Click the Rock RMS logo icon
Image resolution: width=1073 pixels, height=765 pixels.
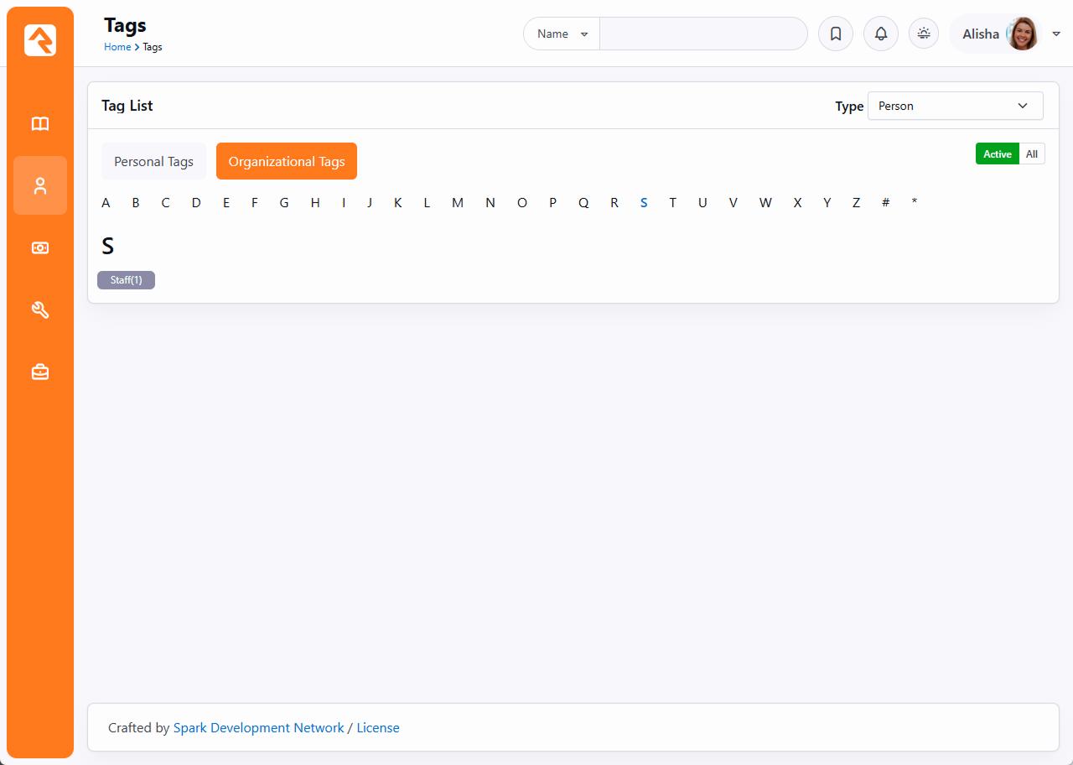pyautogui.click(x=40, y=40)
